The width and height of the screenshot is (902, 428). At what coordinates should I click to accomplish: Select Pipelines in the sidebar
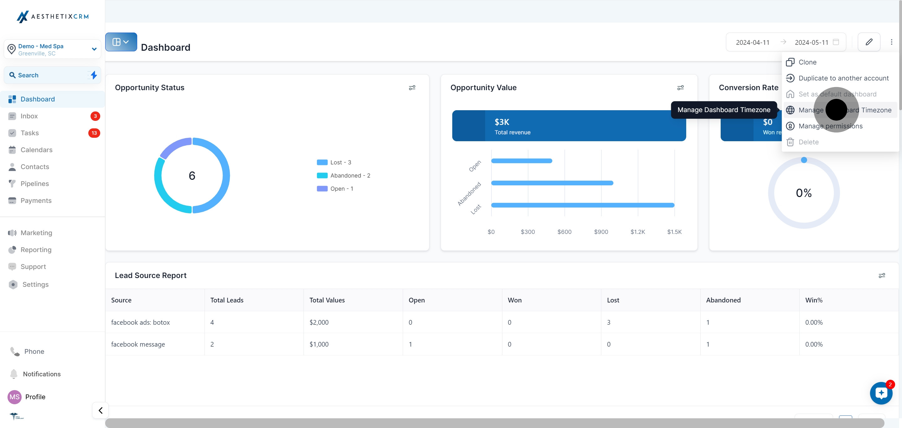point(35,183)
